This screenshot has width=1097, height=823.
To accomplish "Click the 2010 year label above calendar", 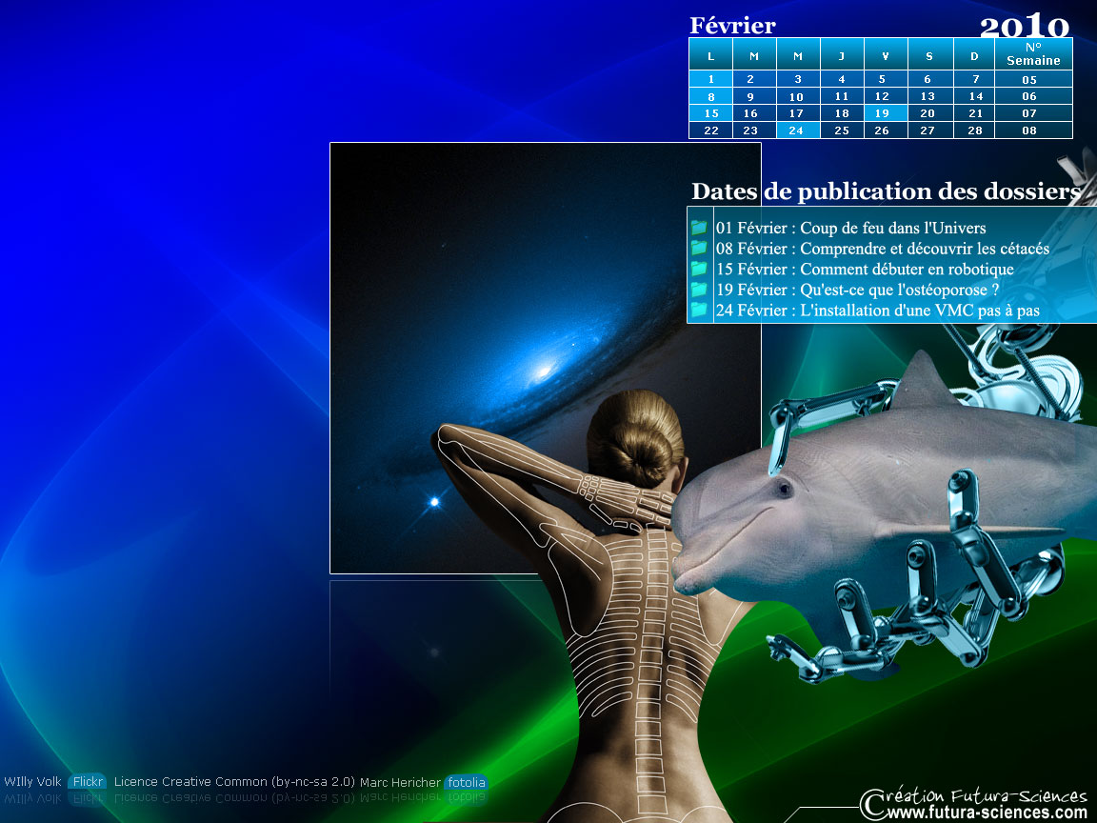I will [1024, 25].
